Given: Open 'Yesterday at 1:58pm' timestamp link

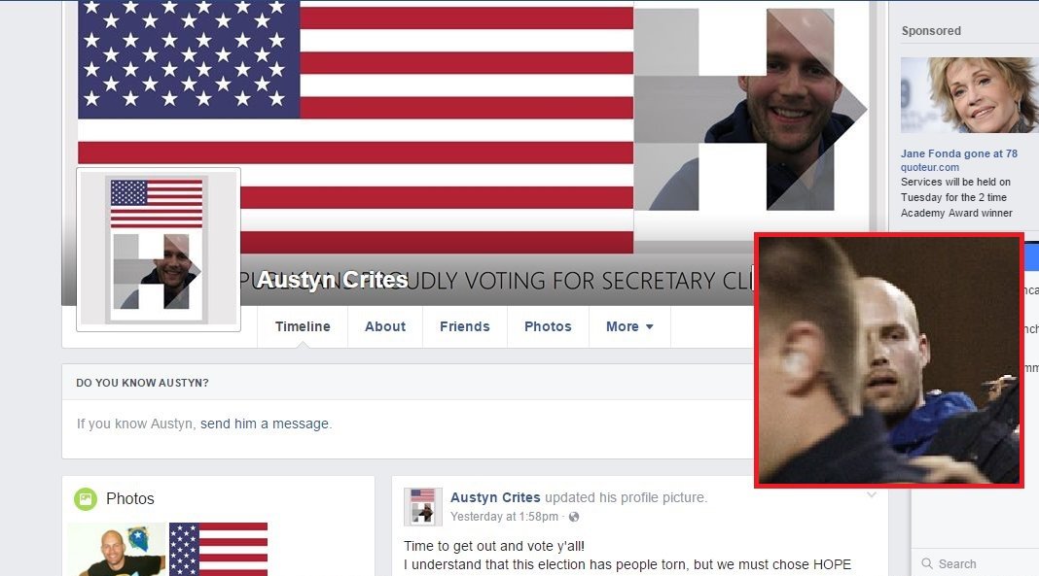Looking at the screenshot, I should click(504, 517).
